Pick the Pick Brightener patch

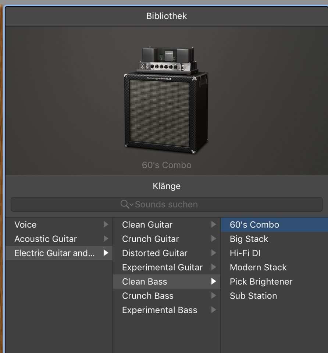tap(261, 282)
